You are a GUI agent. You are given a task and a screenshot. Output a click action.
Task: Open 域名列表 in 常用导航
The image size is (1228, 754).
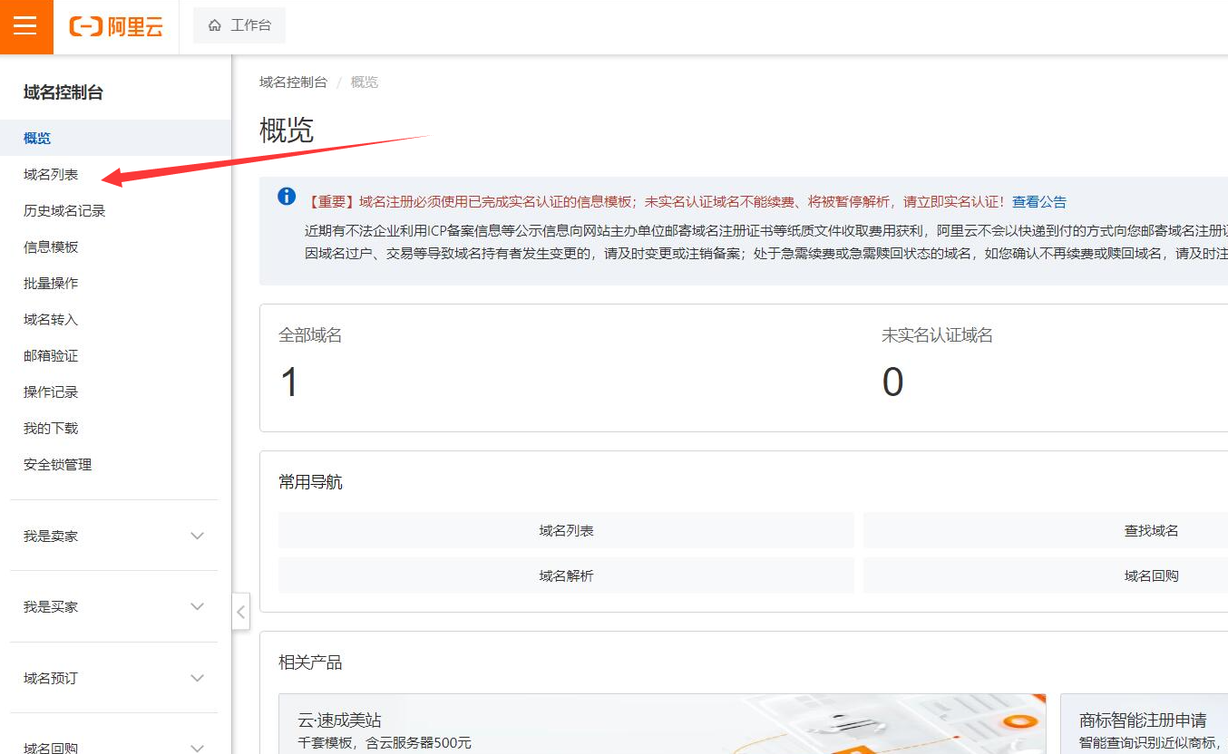pyautogui.click(x=566, y=530)
